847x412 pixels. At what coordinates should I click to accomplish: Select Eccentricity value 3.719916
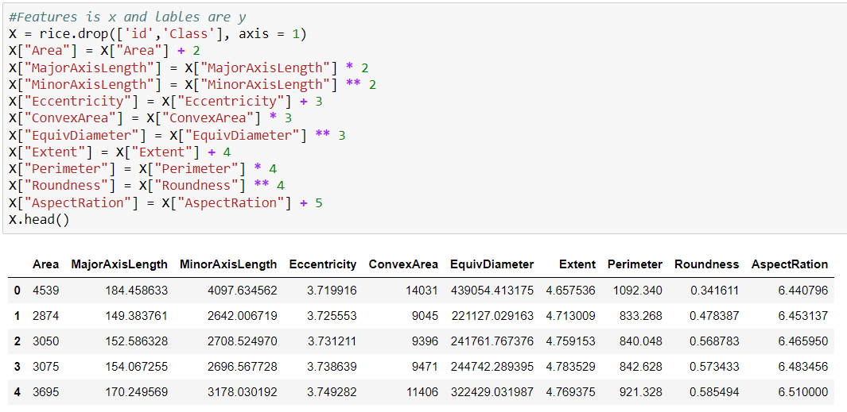[x=332, y=291]
